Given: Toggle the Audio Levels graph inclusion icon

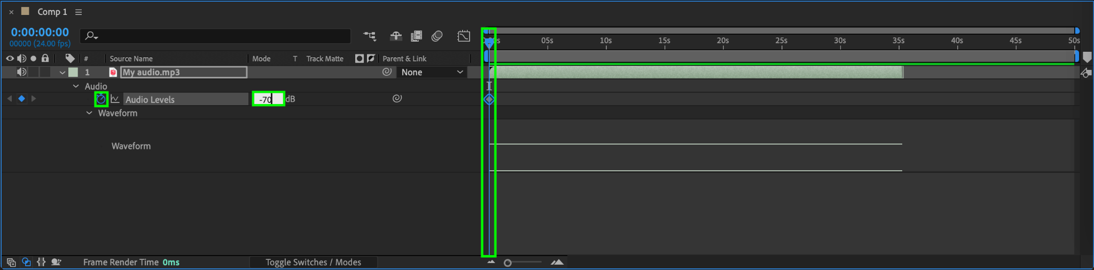Looking at the screenshot, I should tap(115, 99).
